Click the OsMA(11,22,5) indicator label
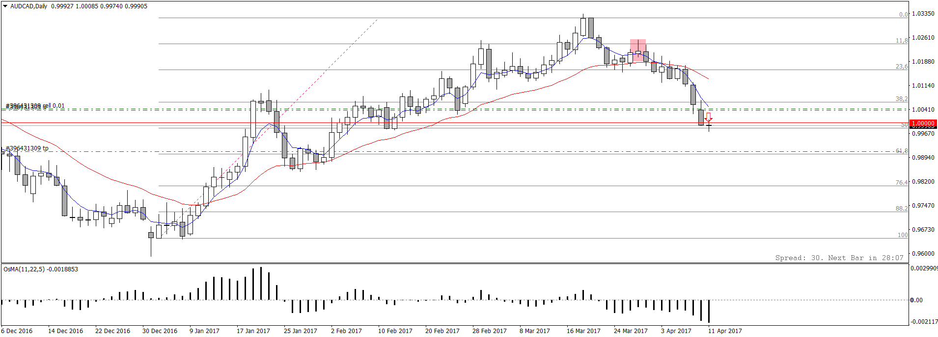The width and height of the screenshot is (938, 337). pos(41,269)
